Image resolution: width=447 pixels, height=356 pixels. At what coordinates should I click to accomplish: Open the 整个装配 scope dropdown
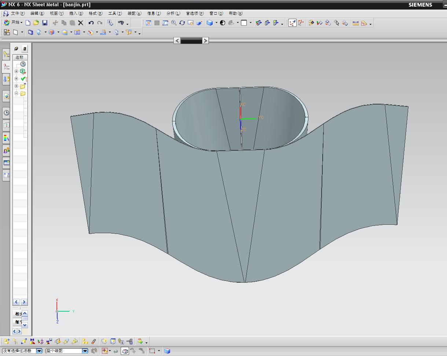(67, 351)
